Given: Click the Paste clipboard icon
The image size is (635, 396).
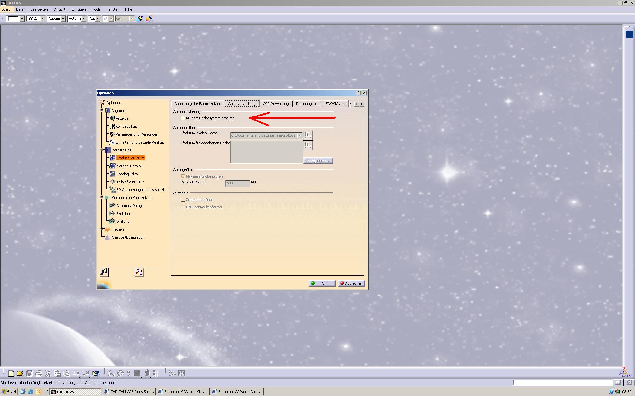Looking at the screenshot, I should (x=66, y=373).
